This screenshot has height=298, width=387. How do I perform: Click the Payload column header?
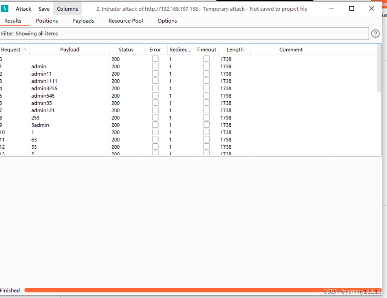[70, 49]
